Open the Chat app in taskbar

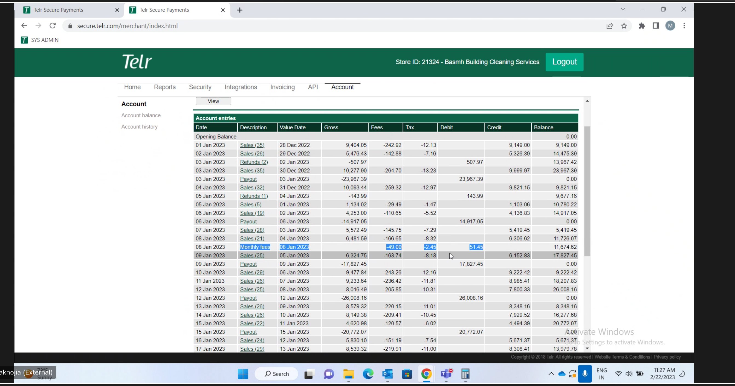329,374
